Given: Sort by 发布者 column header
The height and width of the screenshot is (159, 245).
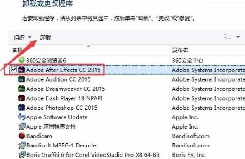Looking at the screenshot, I should tap(180, 50).
